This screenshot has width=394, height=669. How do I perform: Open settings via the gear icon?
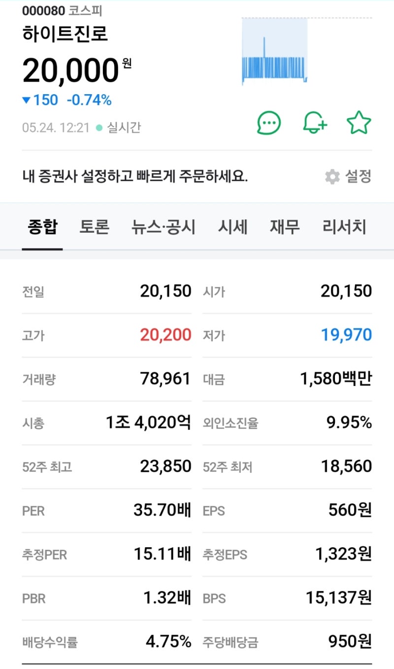pos(332,176)
